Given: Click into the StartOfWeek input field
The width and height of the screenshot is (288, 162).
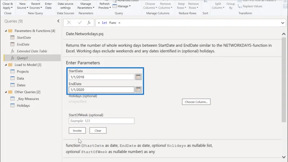Looking at the screenshot, I should (102, 121).
